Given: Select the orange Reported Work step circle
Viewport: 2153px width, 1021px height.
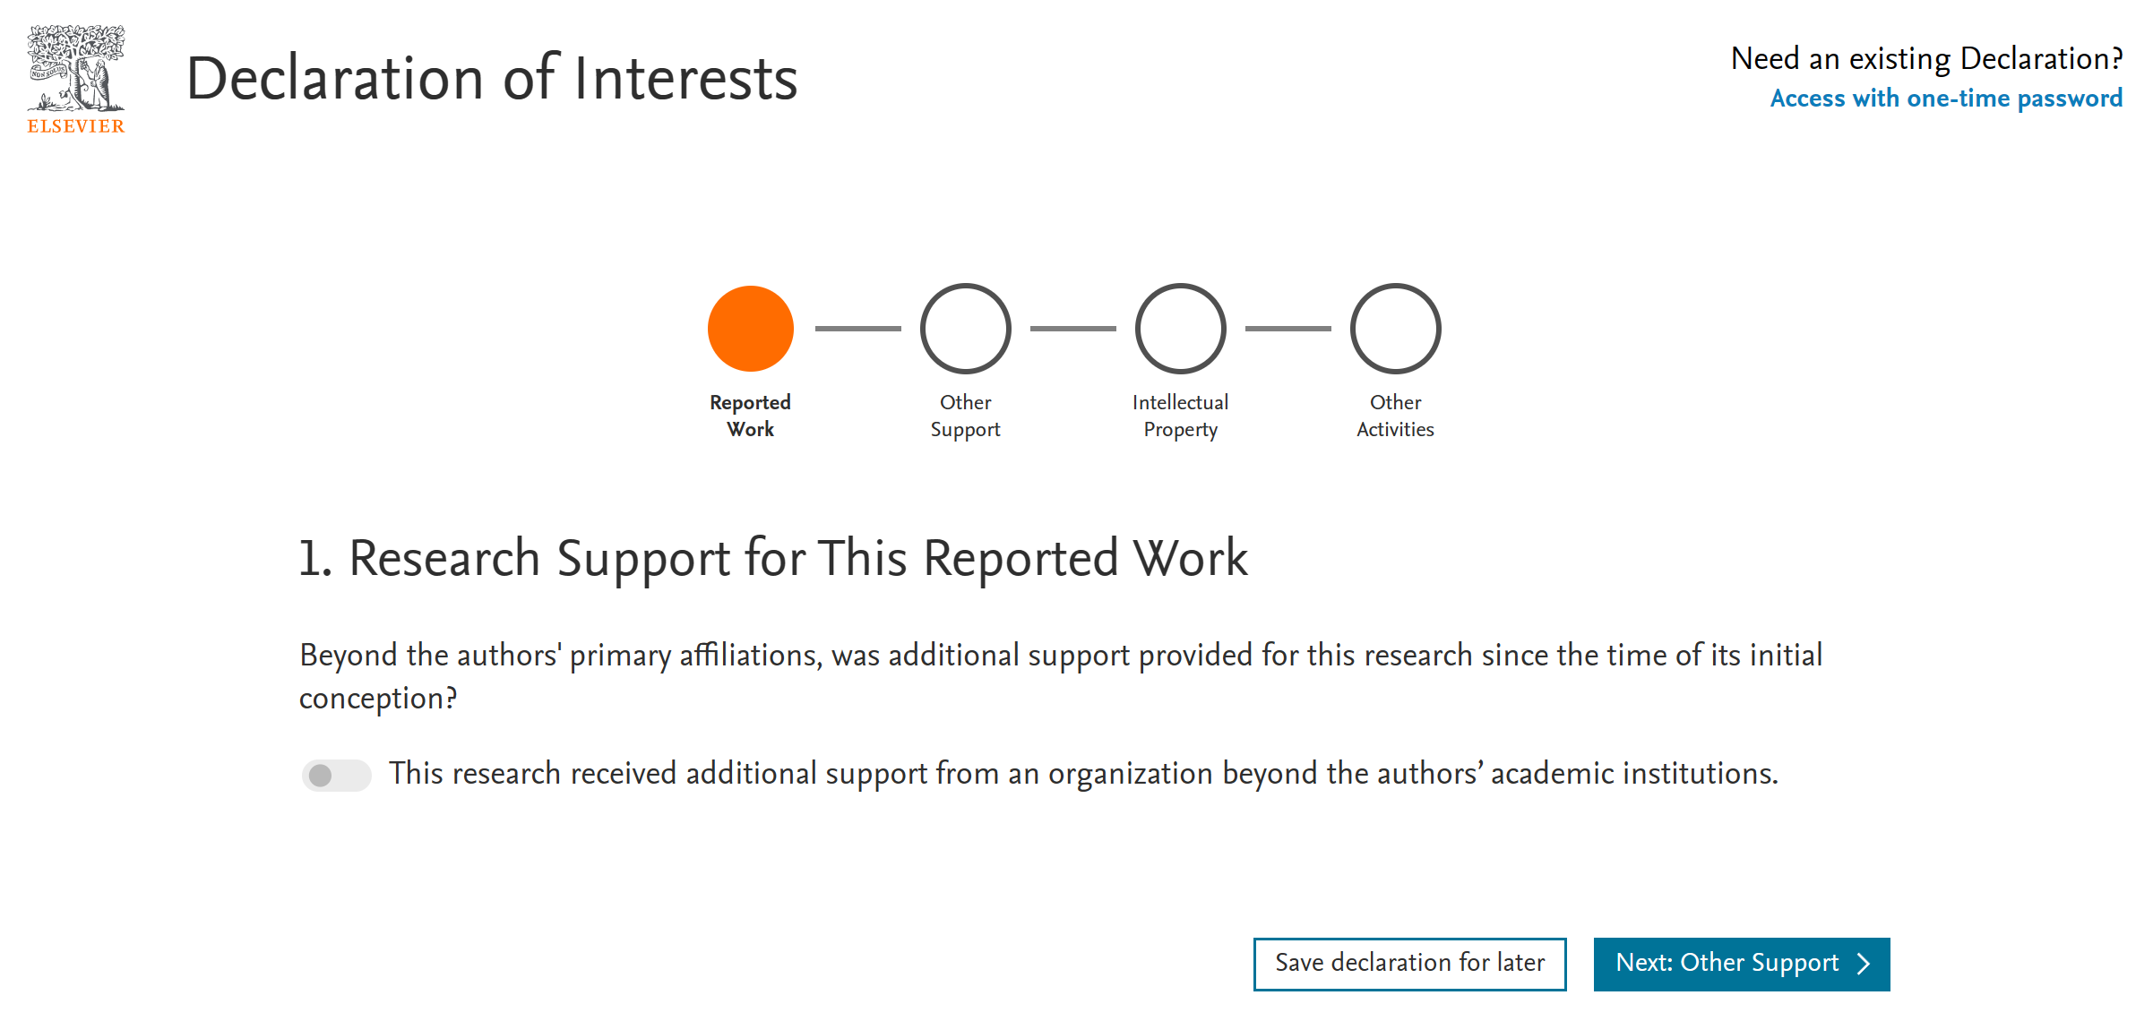Looking at the screenshot, I should [751, 329].
